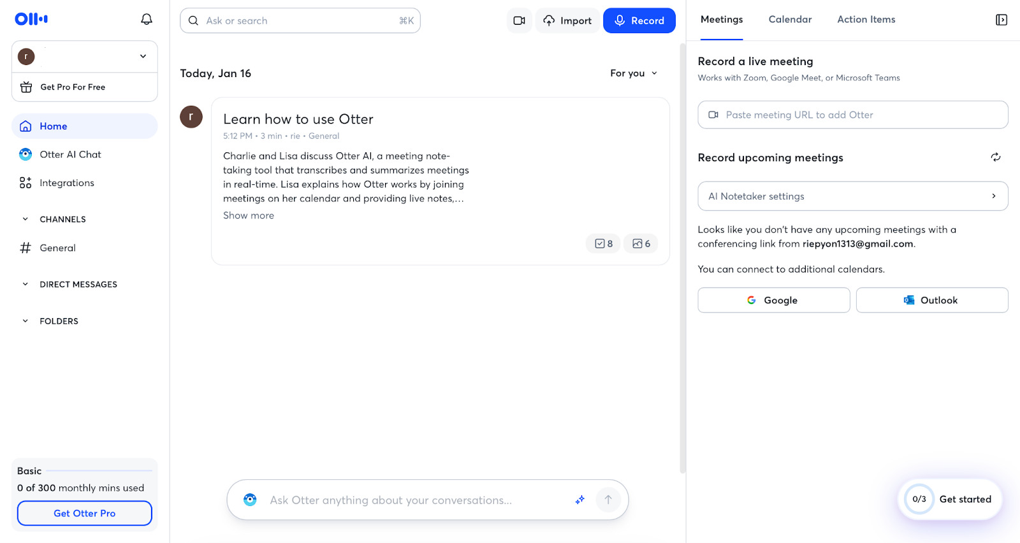Click the Paste meeting URL input field
1020x543 pixels.
[x=852, y=115]
